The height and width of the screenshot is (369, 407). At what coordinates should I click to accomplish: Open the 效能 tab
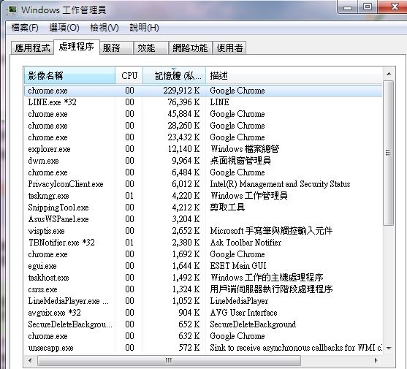click(x=151, y=47)
